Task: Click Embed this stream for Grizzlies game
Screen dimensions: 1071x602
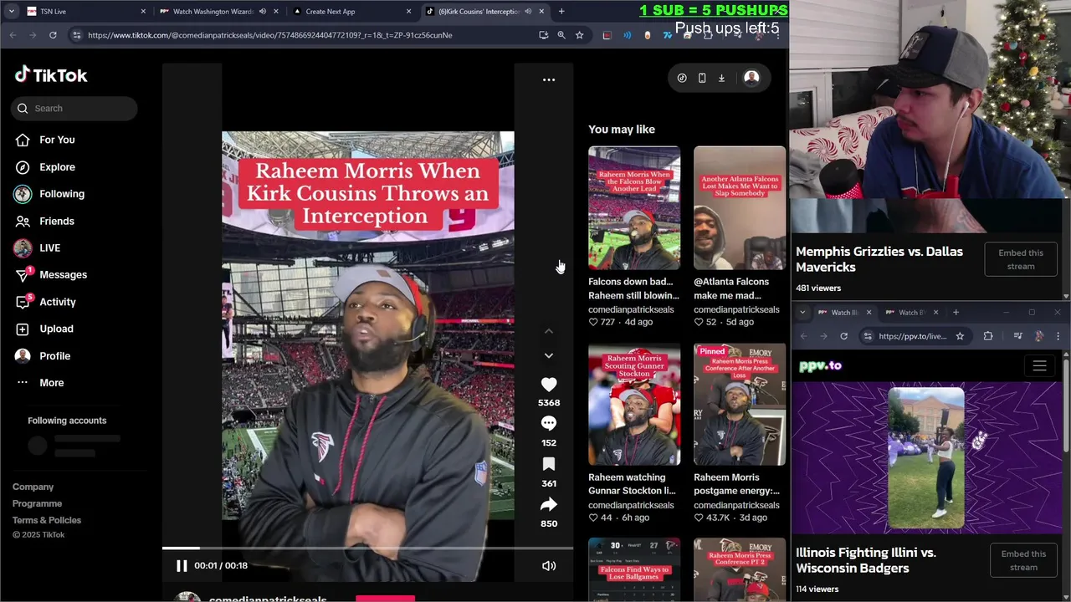Action: point(1020,260)
